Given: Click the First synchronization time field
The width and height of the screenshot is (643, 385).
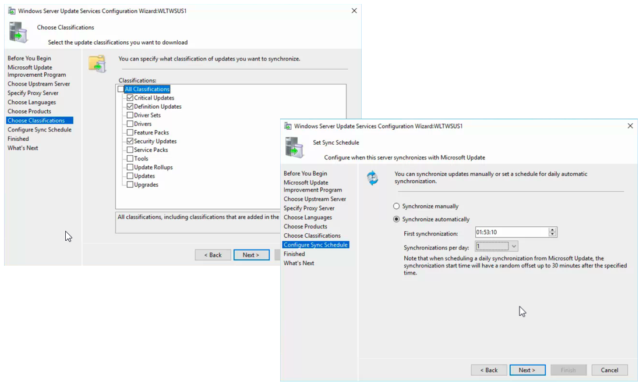Looking at the screenshot, I should [512, 232].
